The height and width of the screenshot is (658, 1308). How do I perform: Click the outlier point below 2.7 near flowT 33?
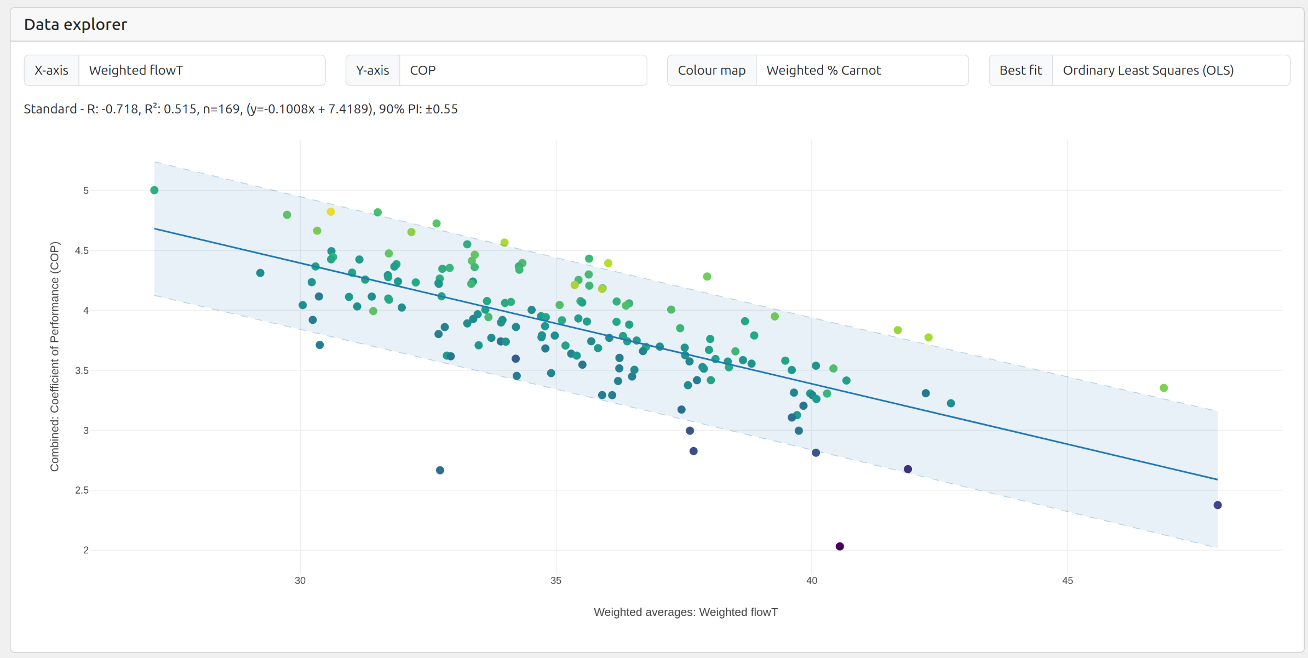click(440, 470)
